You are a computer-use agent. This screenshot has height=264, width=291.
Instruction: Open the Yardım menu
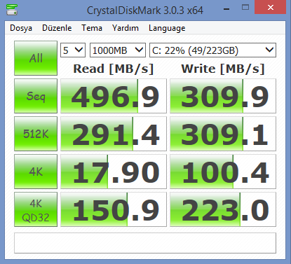click(126, 28)
